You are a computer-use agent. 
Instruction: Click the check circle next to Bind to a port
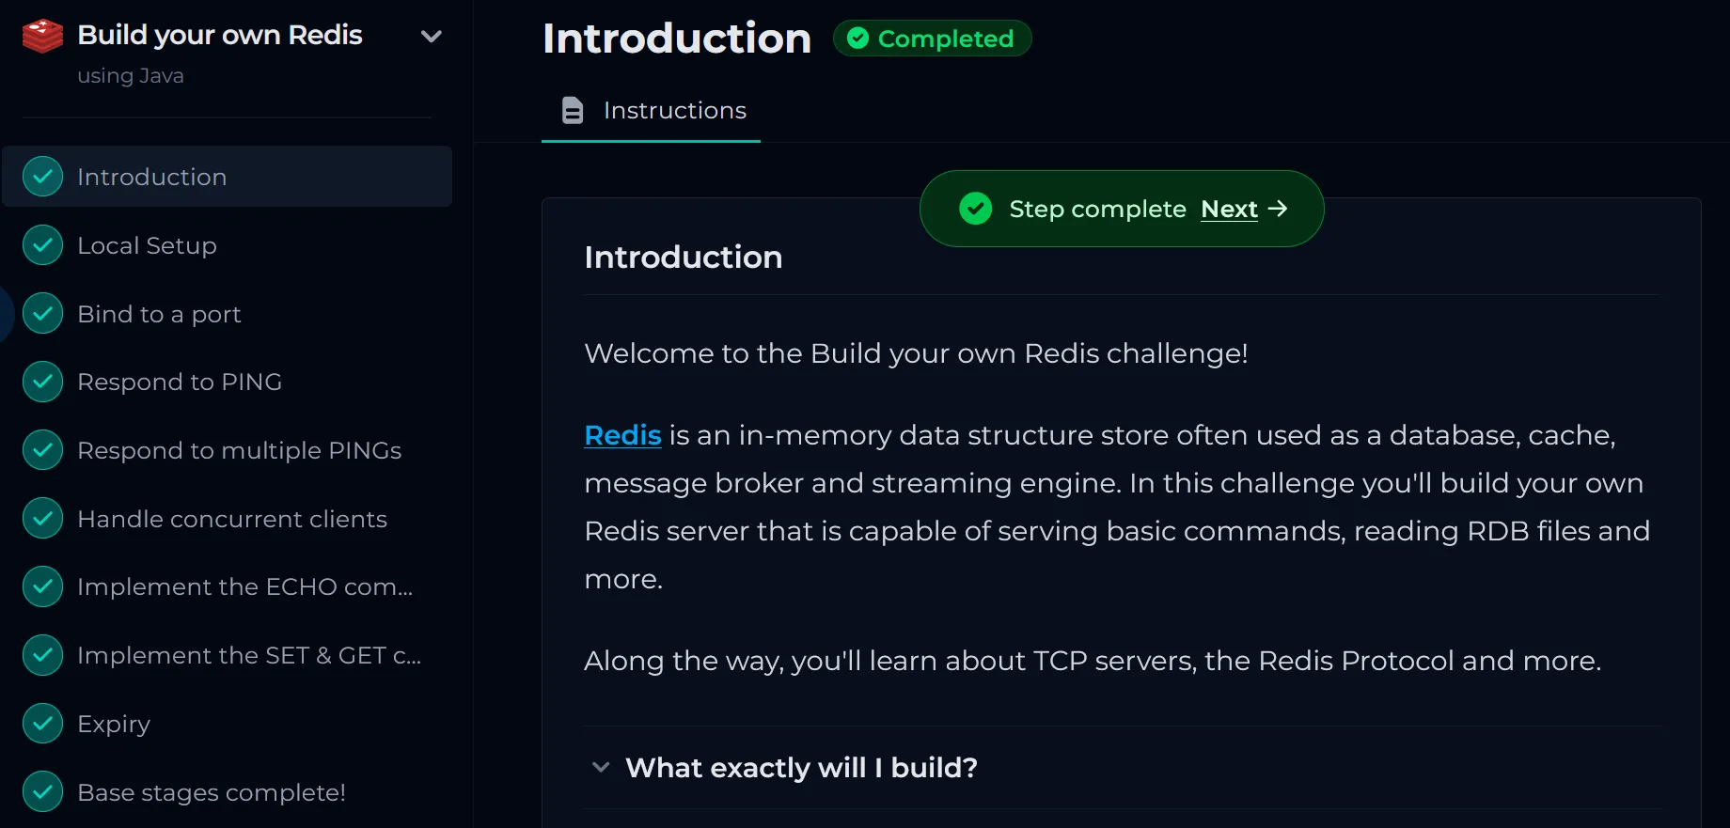coord(42,314)
